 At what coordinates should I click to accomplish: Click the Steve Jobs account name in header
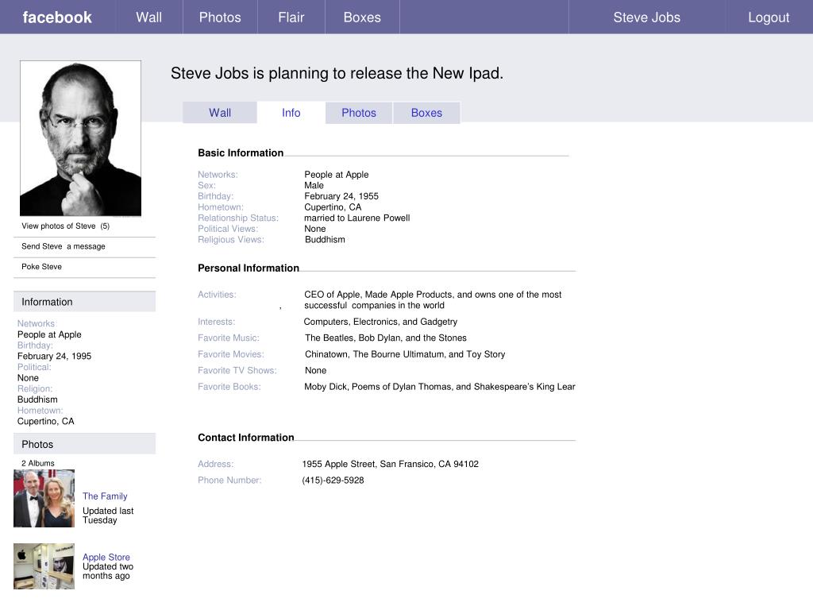click(x=646, y=17)
